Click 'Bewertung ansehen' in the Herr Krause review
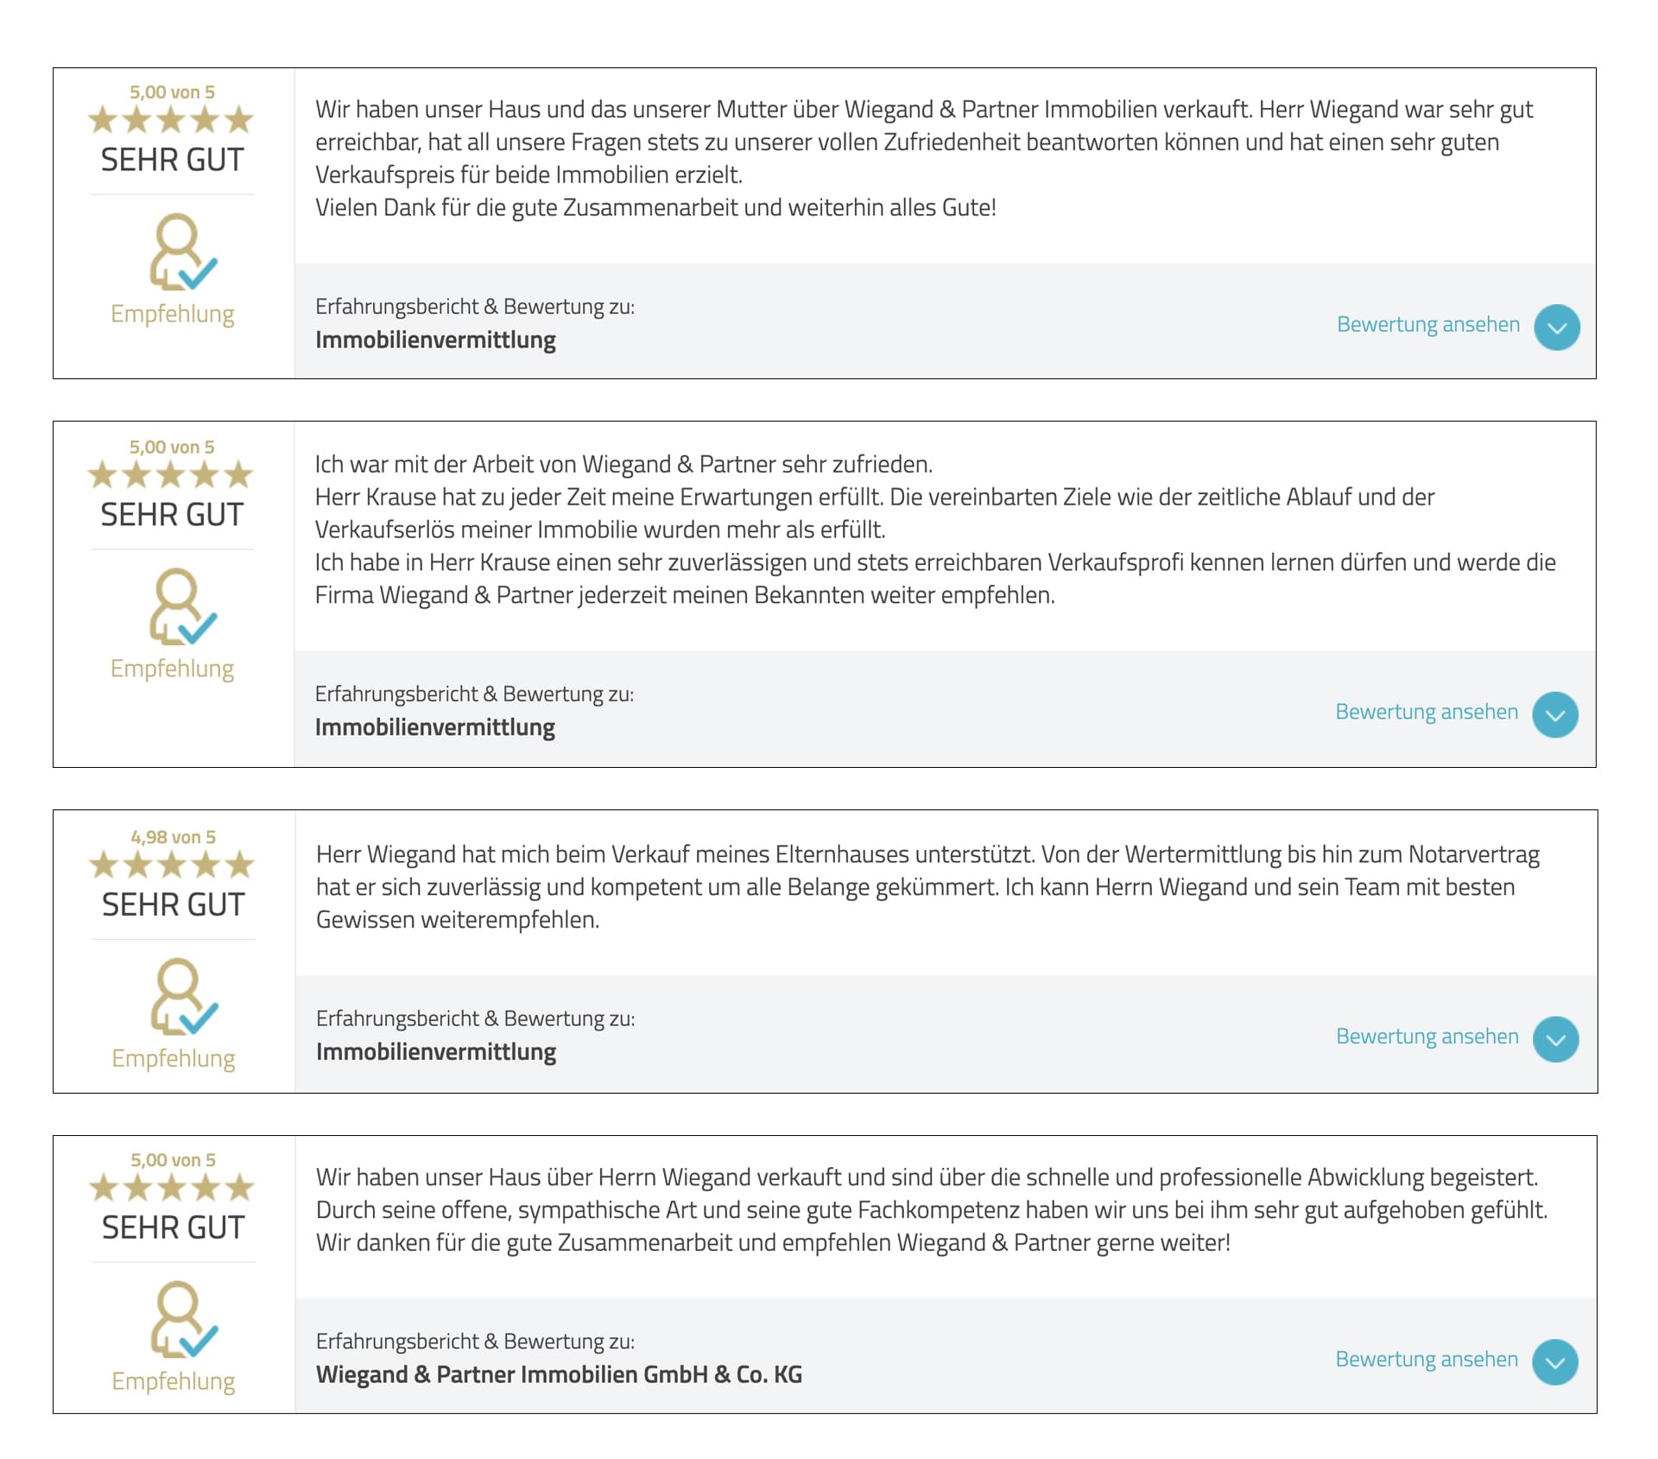This screenshot has height=1459, width=1658. pos(1427,712)
